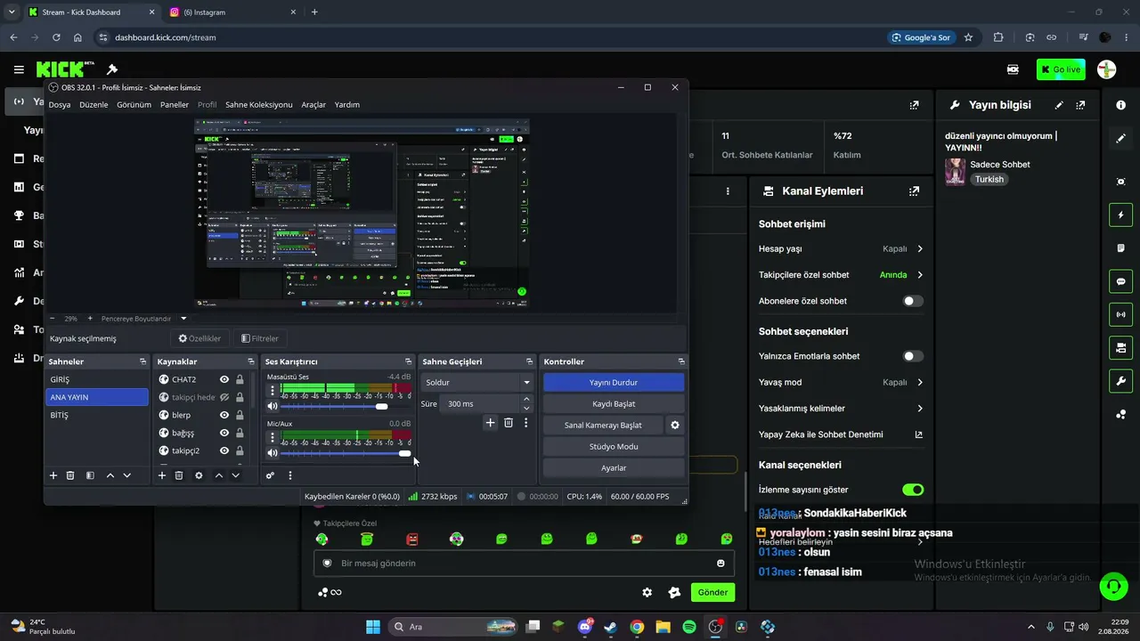This screenshot has height=641, width=1140.
Task: Delete selected scene with Sahneler trash icon
Action: 70,475
